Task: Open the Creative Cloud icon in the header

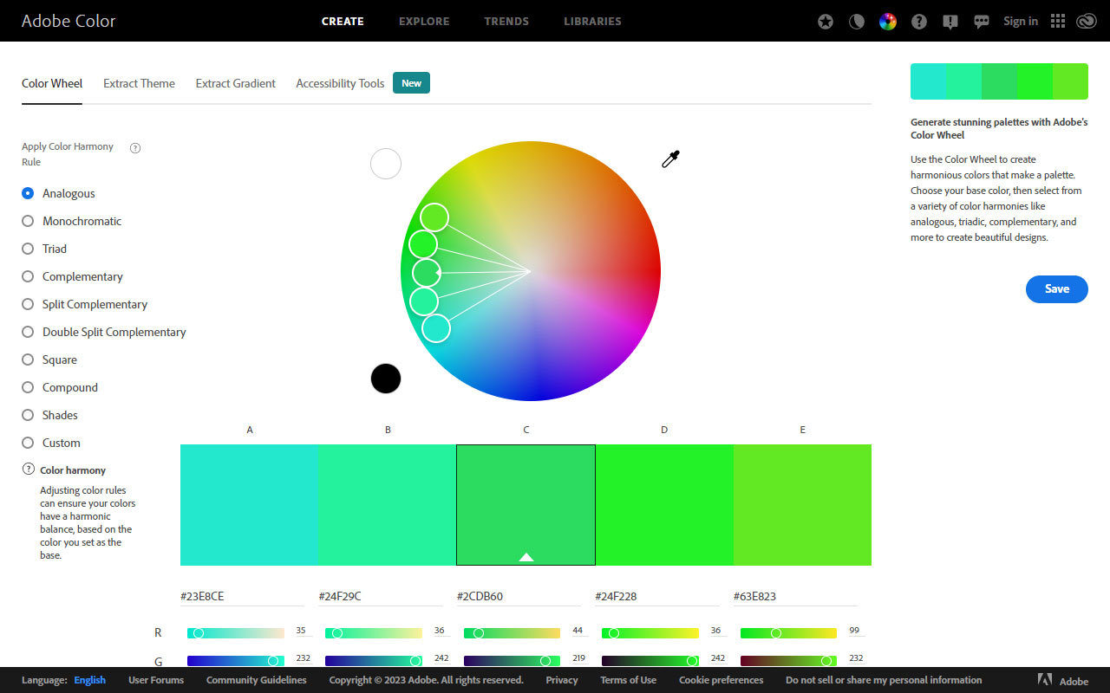Action: click(1086, 21)
